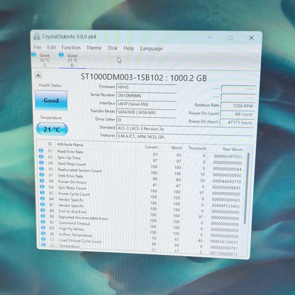Open the Function menu
295x295 pixels.
71,48
